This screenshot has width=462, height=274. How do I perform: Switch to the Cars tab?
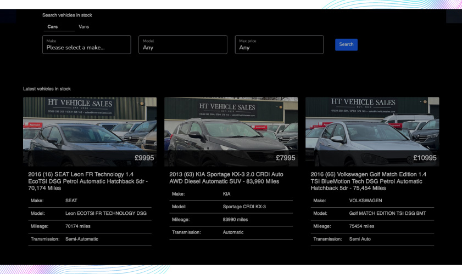[52, 27]
